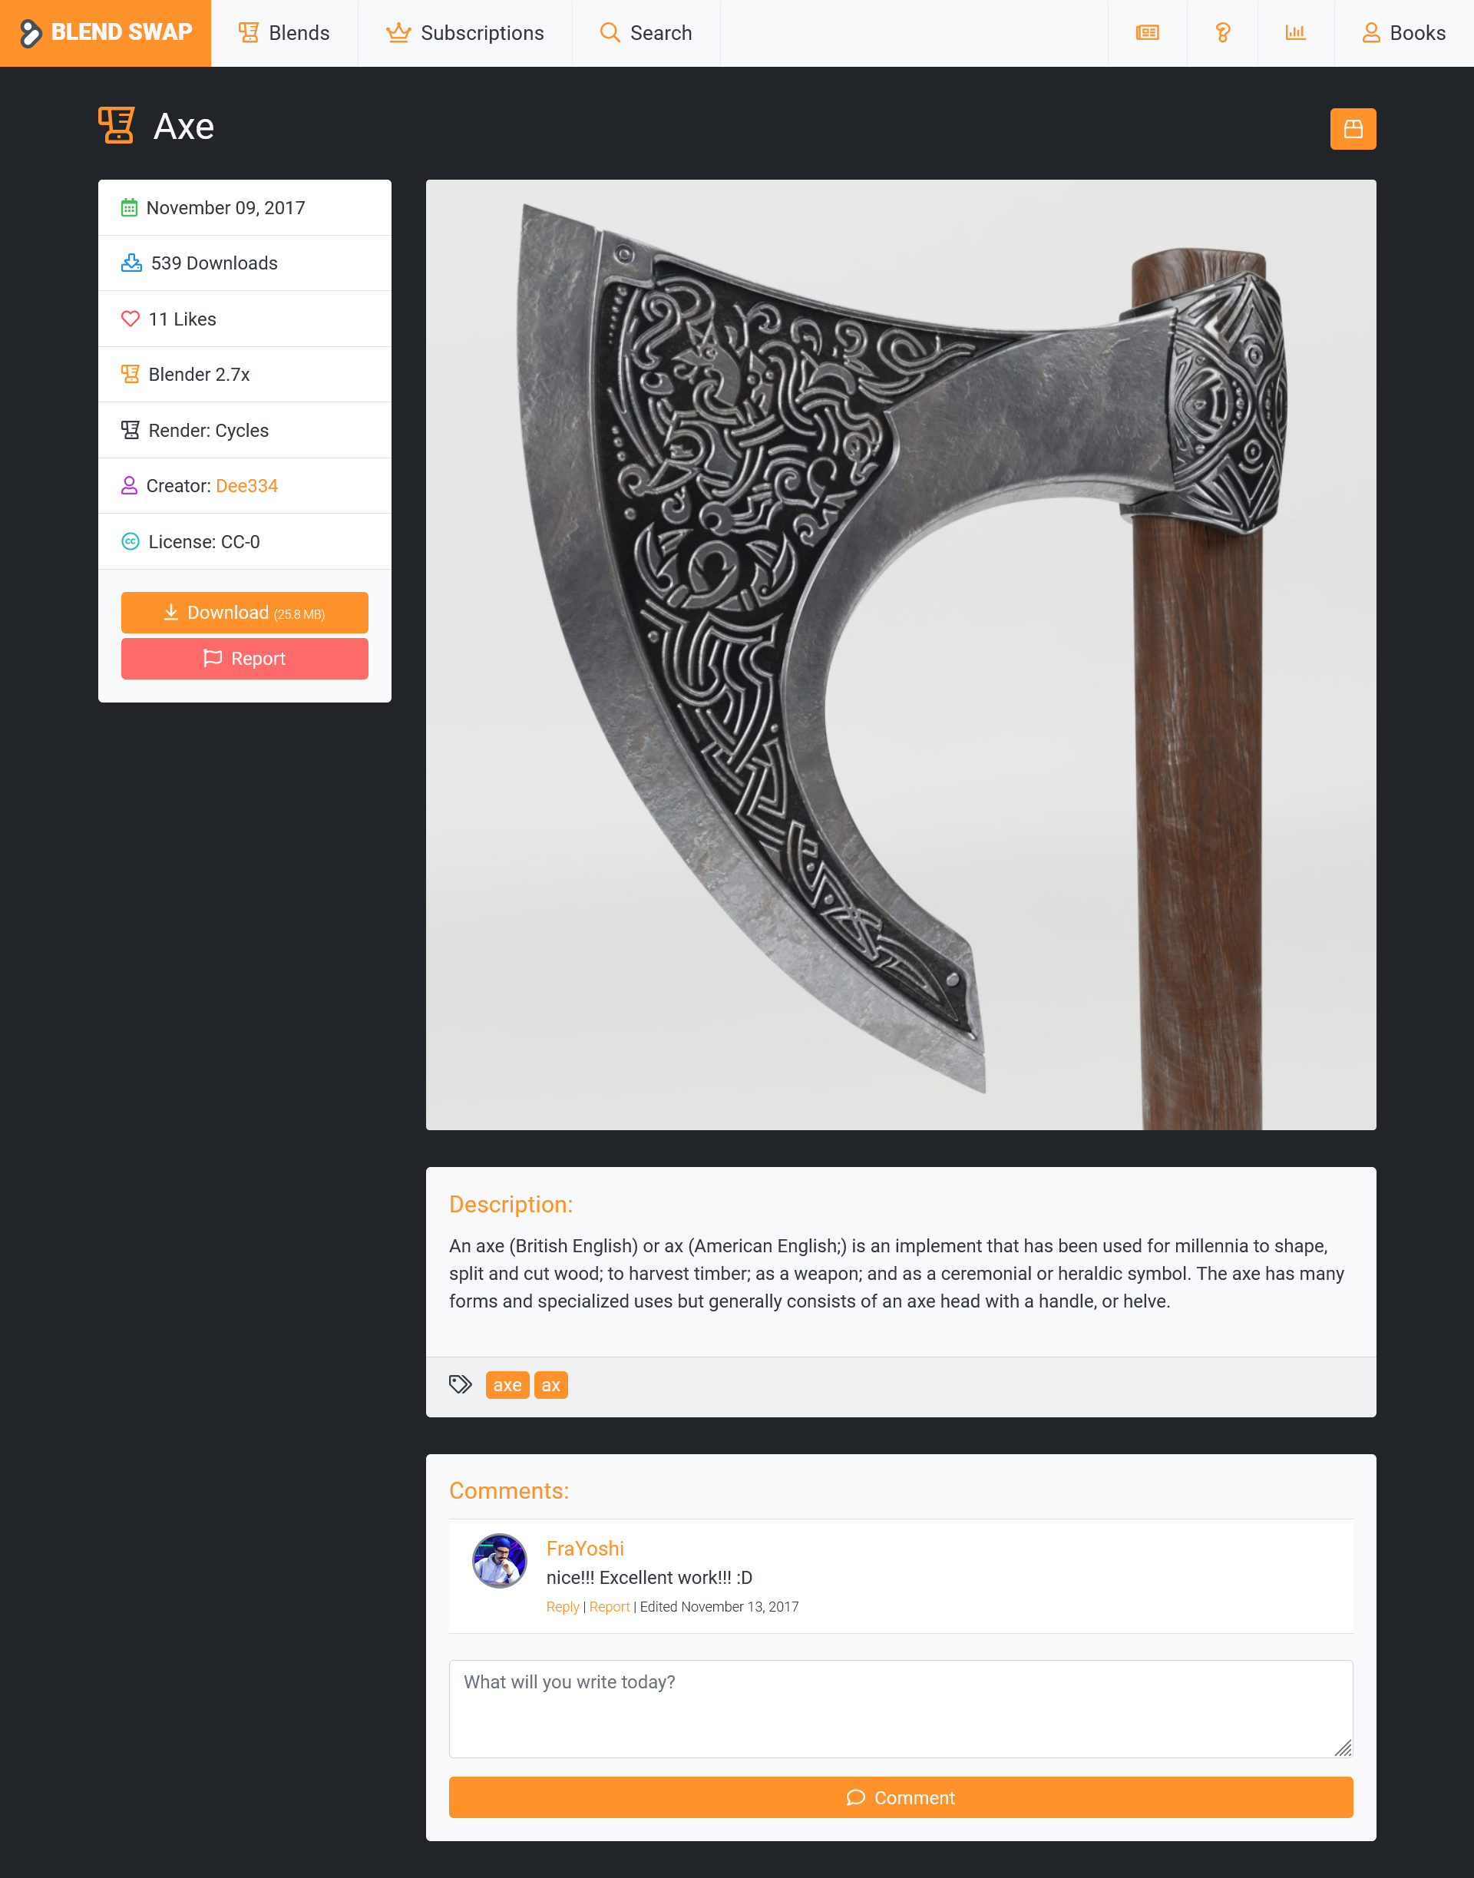Open the news icon in navbar
Image resolution: width=1474 pixels, height=1878 pixels.
click(1147, 33)
